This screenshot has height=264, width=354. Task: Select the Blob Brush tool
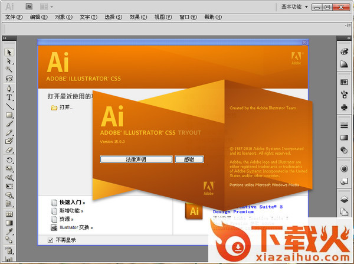pos(9,141)
